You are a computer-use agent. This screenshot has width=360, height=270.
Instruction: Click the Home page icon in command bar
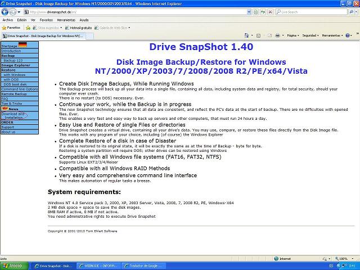click(246, 35)
